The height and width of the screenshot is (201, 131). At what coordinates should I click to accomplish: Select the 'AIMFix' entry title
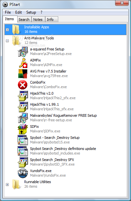(x=35, y=60)
